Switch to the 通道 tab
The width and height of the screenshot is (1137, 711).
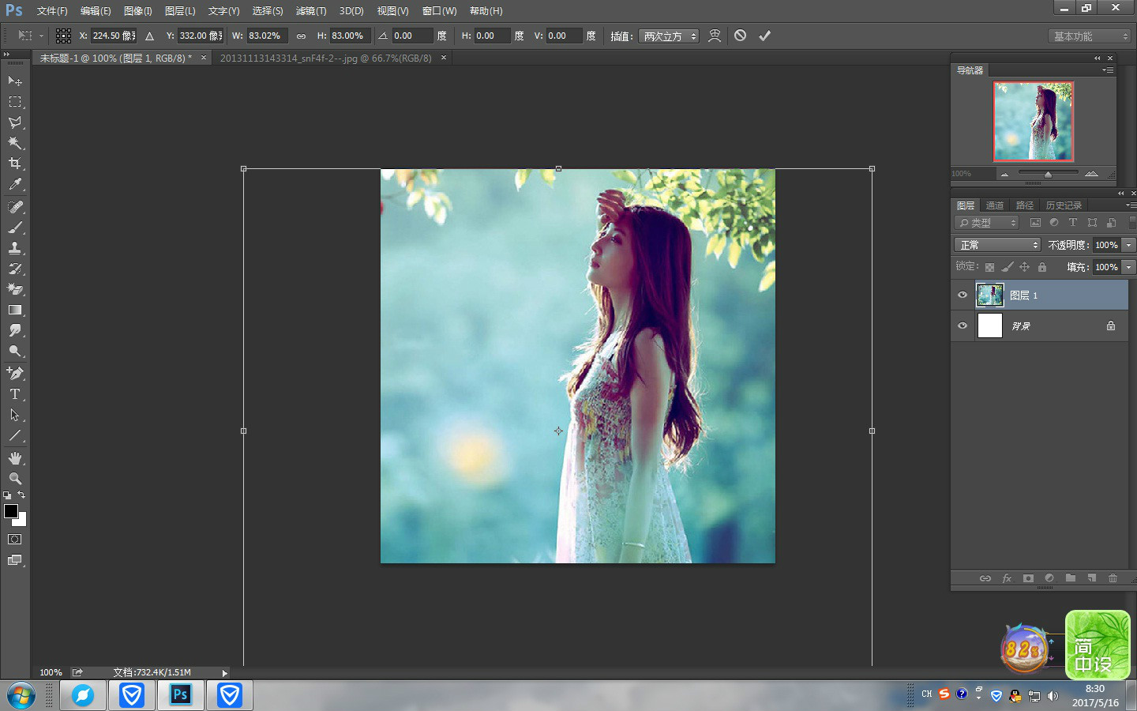pyautogui.click(x=995, y=205)
